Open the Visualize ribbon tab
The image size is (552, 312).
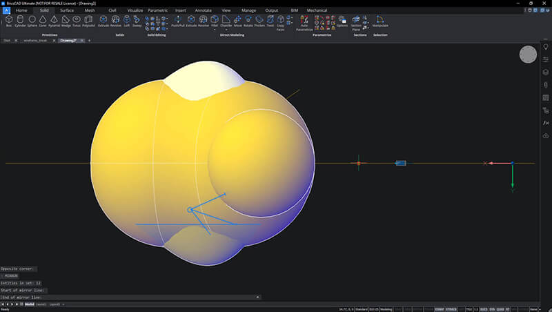coord(135,10)
